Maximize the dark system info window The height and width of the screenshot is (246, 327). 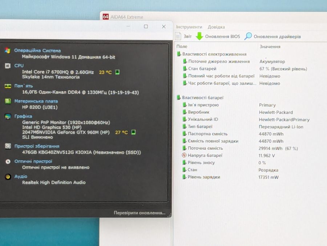click(x=146, y=27)
